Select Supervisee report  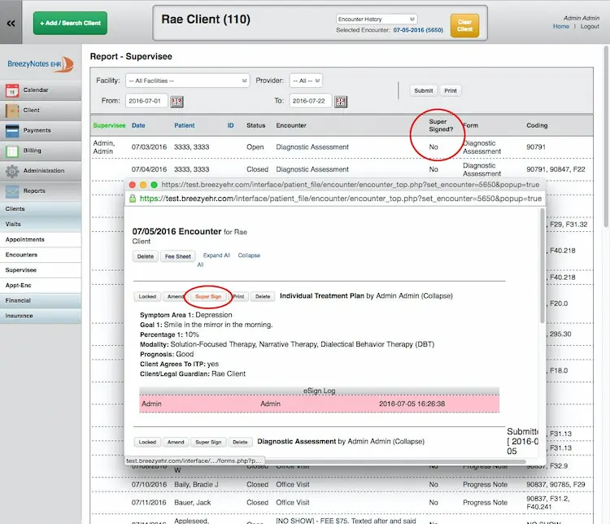coord(41,270)
